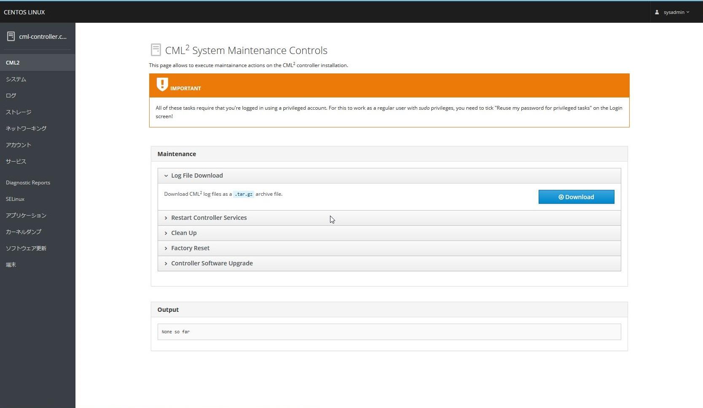Click the .tar.gz code label

coord(244,194)
